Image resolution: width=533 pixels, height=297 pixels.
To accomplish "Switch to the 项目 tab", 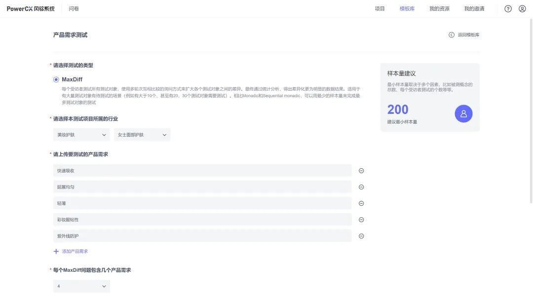I will click(x=380, y=9).
